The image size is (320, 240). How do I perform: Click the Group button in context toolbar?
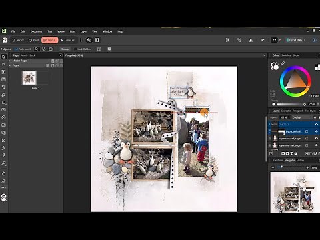[65, 49]
